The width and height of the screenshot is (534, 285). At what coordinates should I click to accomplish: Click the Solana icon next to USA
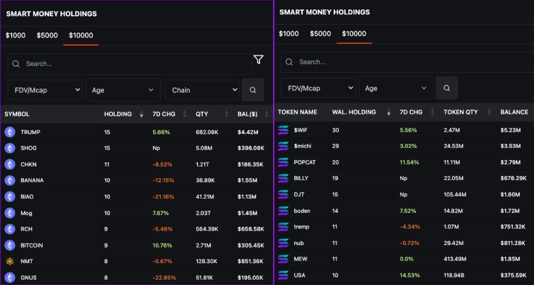click(x=283, y=275)
